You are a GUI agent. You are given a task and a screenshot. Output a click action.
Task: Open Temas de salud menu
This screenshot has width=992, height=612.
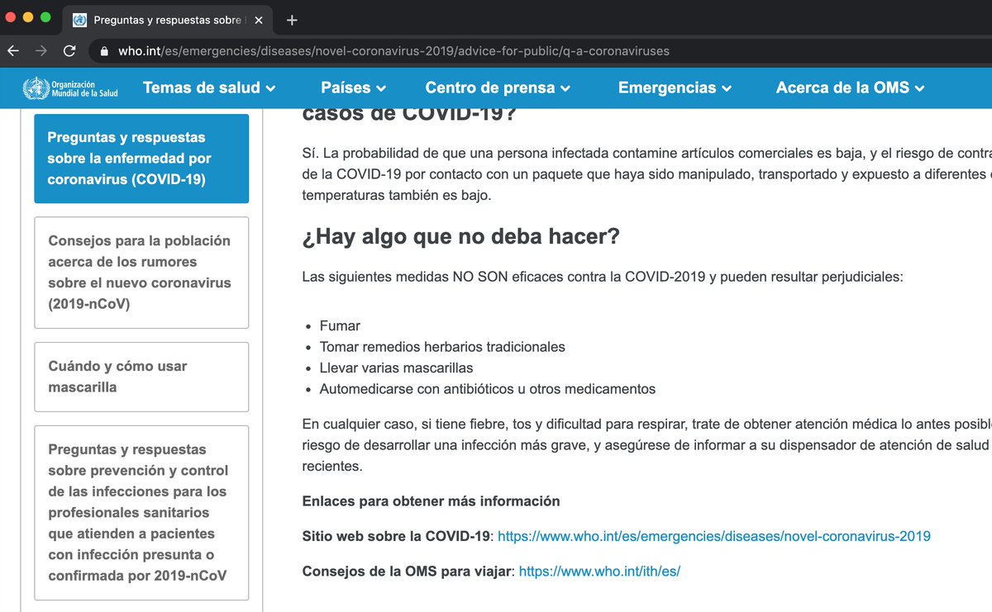(209, 88)
